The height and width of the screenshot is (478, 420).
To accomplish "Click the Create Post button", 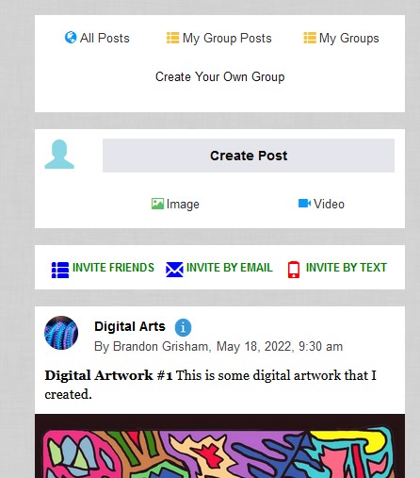I will (x=249, y=156).
